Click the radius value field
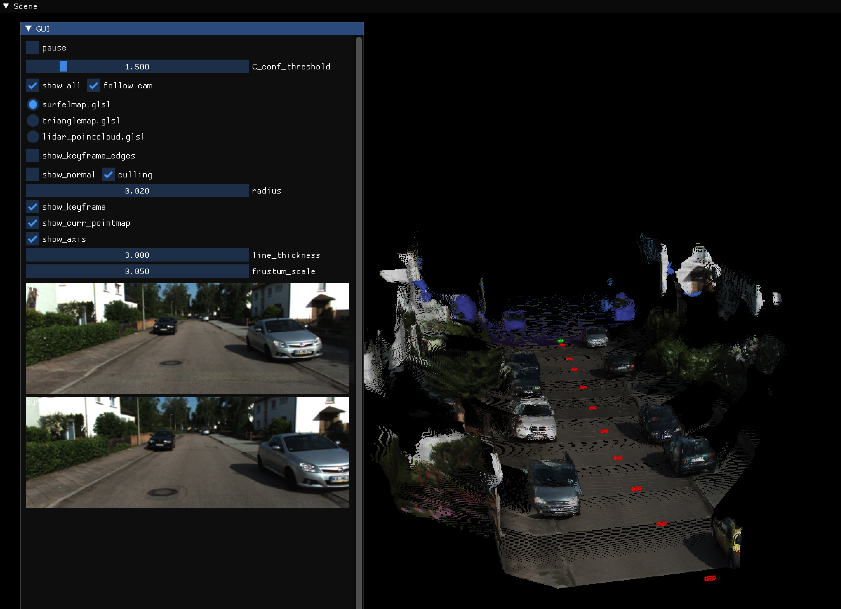This screenshot has width=841, height=609. coord(137,190)
